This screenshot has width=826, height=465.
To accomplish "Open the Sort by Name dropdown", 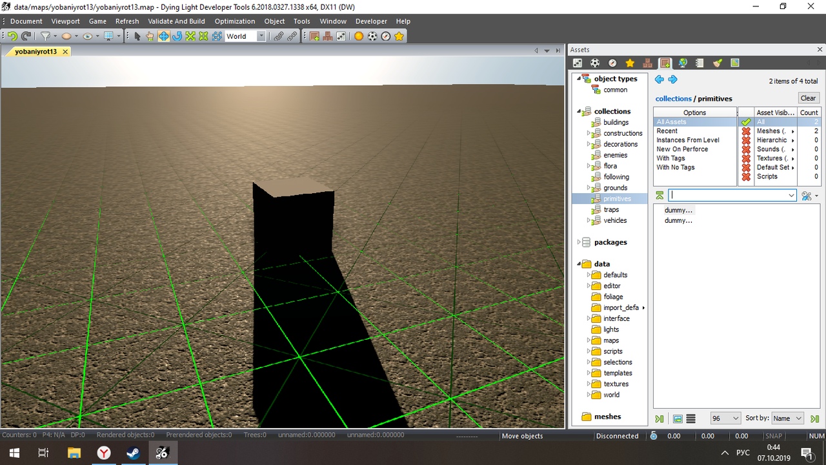I will point(787,418).
